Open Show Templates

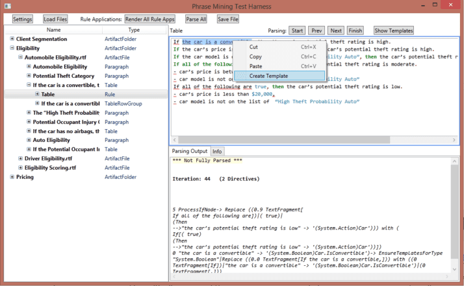393,30
